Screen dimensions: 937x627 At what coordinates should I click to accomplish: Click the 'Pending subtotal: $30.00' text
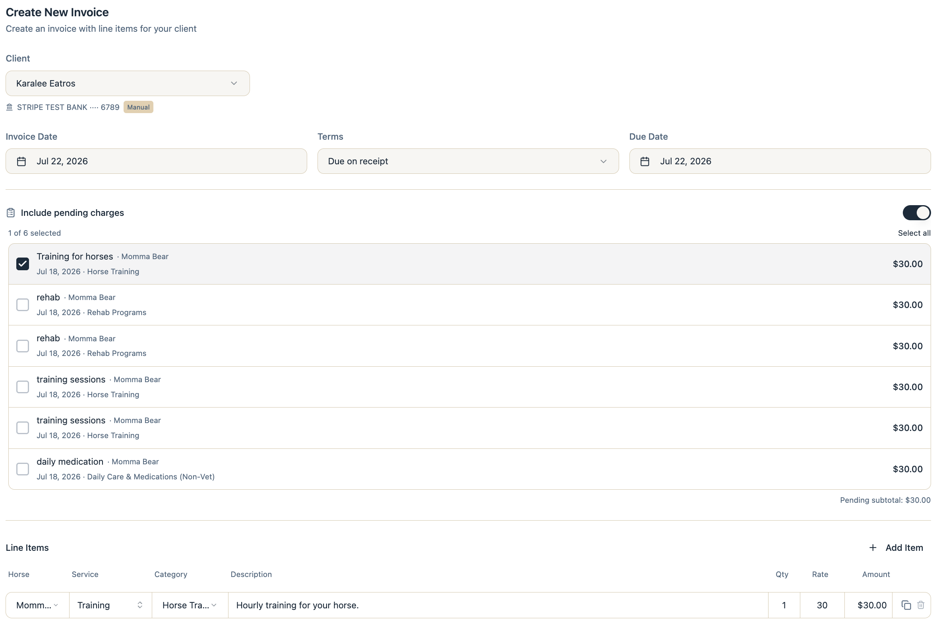pos(885,500)
